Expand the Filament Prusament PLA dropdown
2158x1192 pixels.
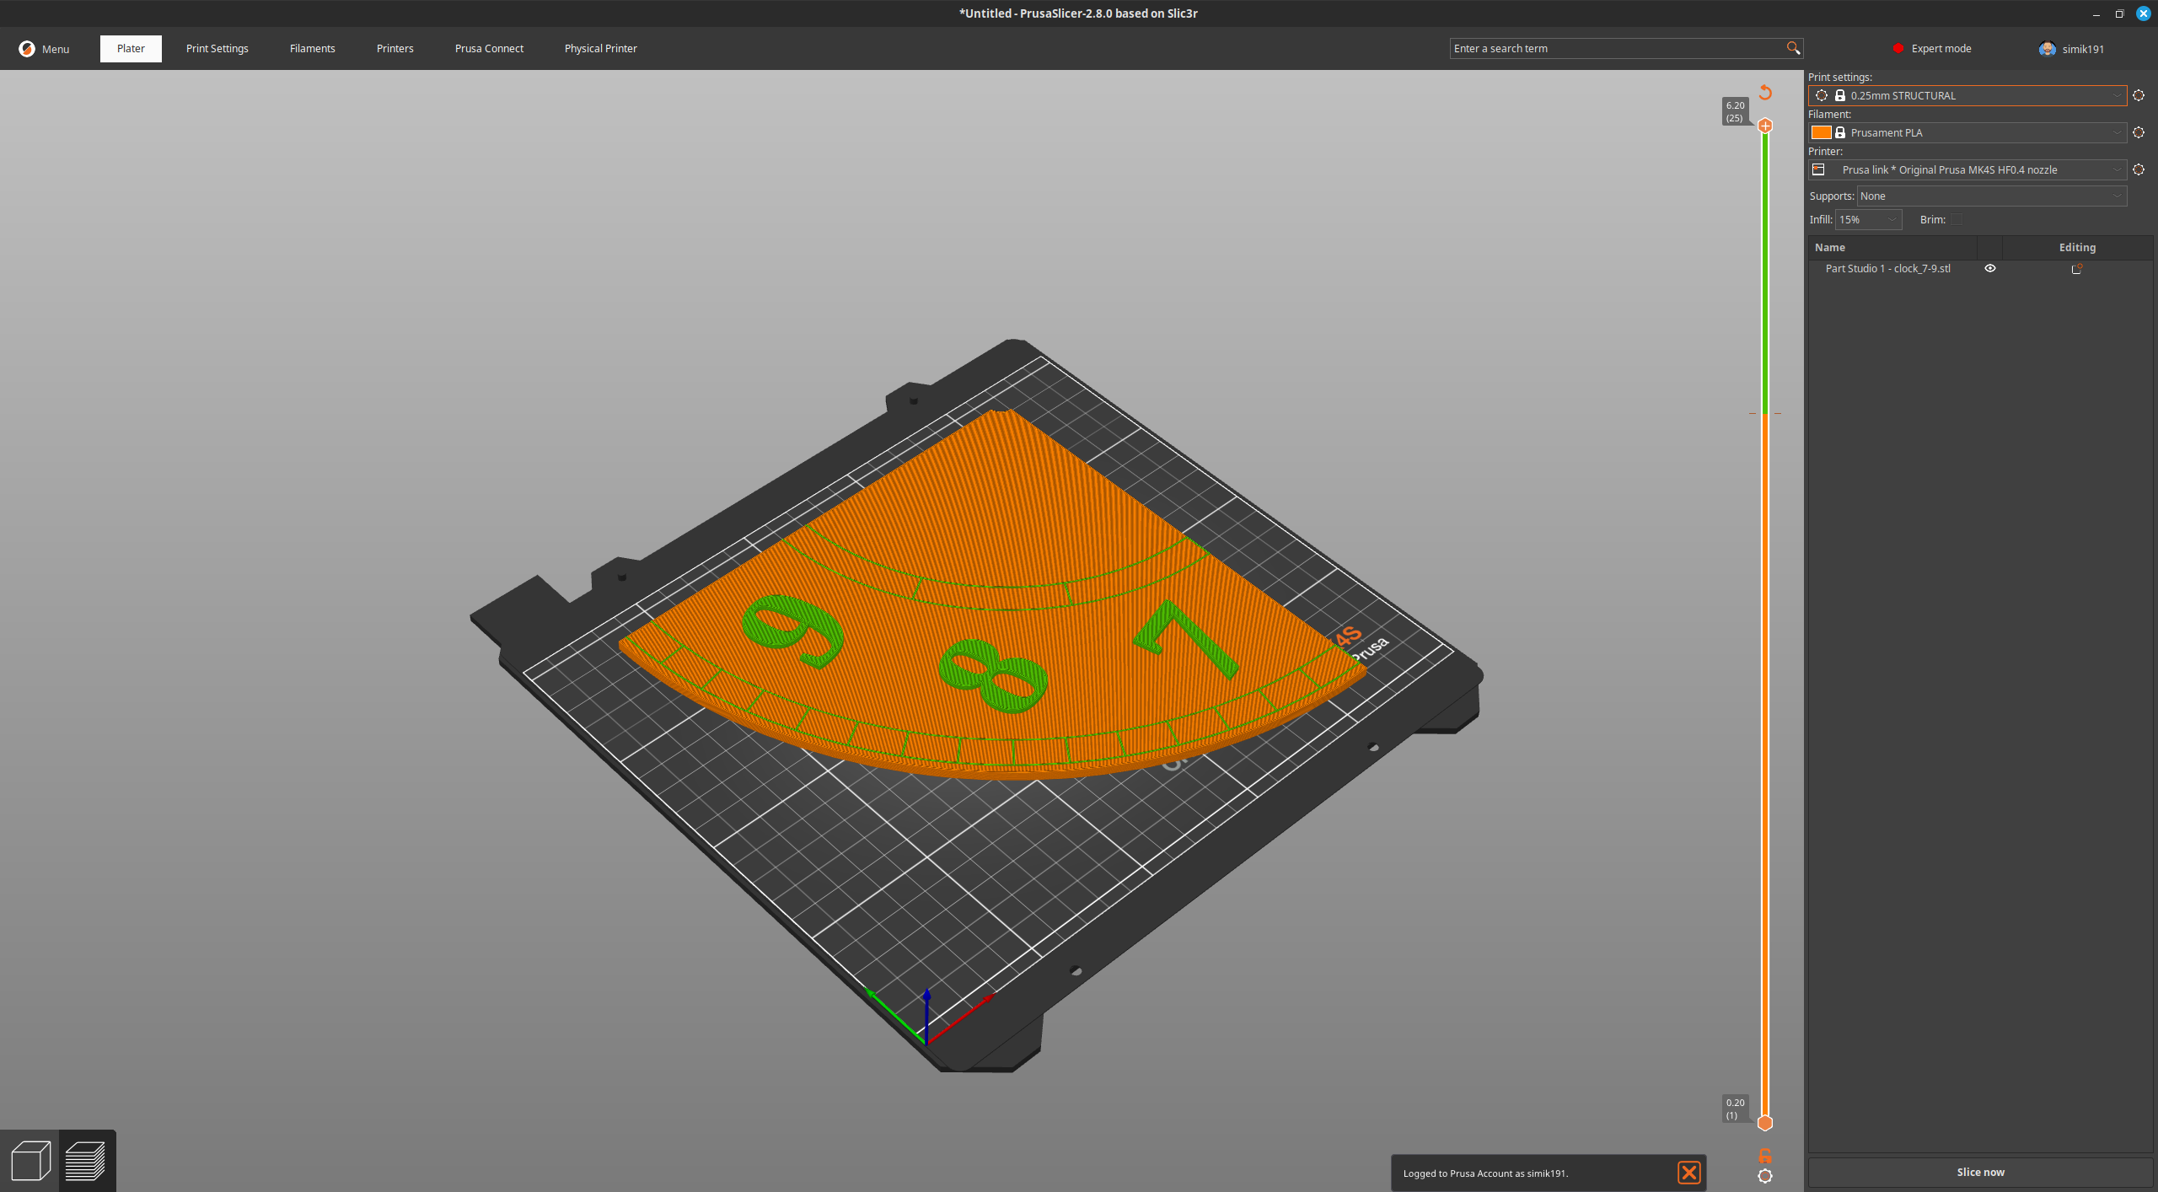(2116, 132)
